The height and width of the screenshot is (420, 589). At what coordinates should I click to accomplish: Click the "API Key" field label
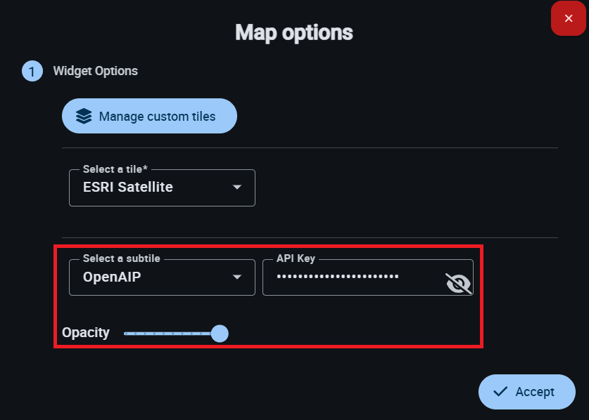coord(296,258)
